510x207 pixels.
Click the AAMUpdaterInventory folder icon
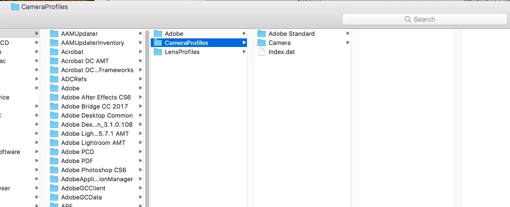click(x=54, y=42)
